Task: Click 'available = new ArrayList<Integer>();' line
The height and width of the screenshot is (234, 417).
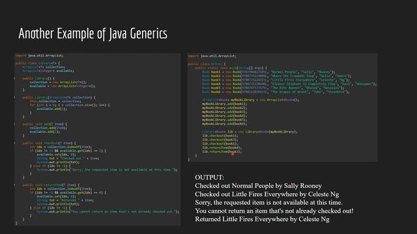Action: pyautogui.click(x=63, y=86)
